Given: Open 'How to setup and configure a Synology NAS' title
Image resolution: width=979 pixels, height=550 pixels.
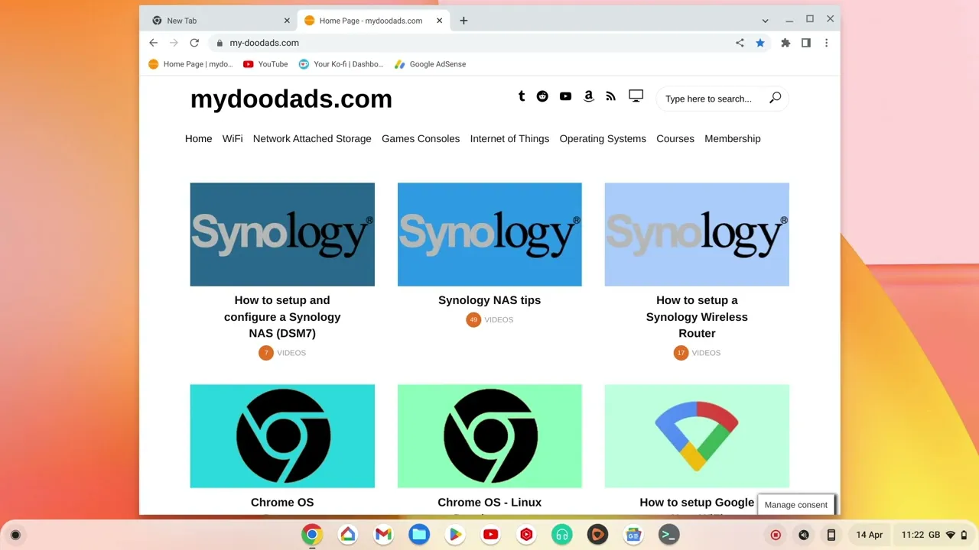Looking at the screenshot, I should pyautogui.click(x=282, y=317).
